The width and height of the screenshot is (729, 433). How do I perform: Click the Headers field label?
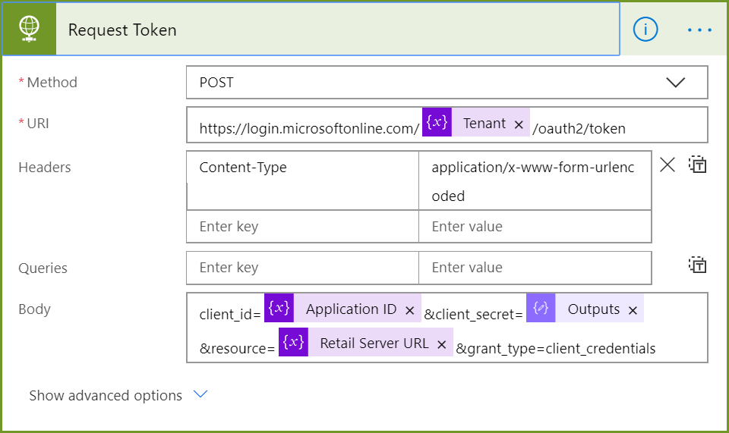(x=45, y=167)
